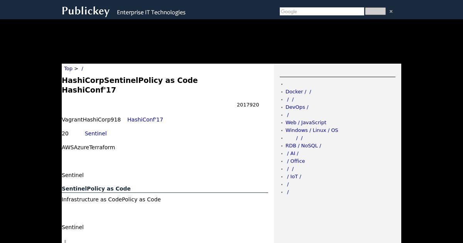
Task: Click the gray search submit button
Action: coord(375,12)
